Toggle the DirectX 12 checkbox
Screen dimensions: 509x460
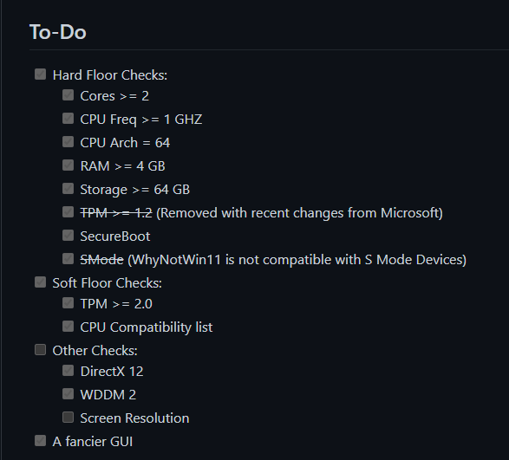68,370
